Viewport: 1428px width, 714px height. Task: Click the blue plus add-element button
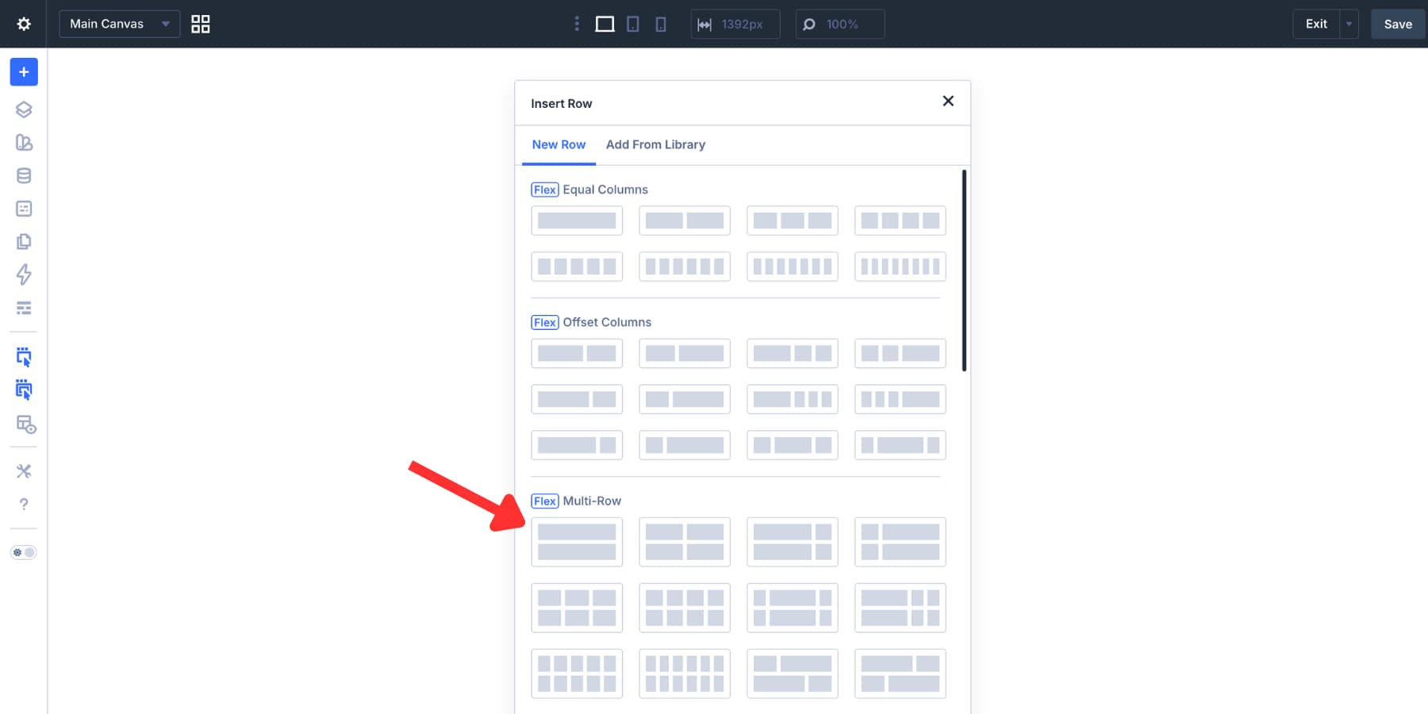point(24,72)
